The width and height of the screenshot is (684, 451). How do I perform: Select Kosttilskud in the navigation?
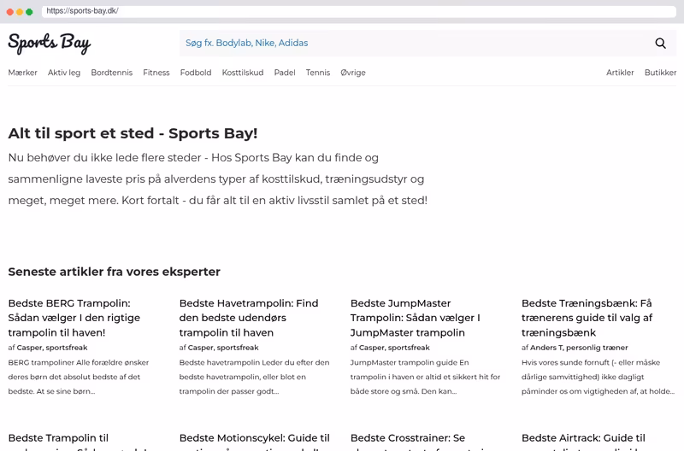(x=243, y=73)
